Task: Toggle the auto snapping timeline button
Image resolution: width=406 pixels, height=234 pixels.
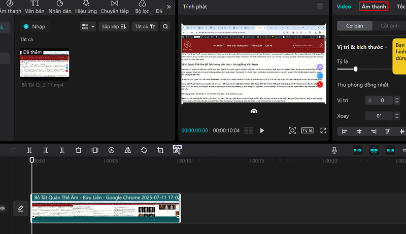Action: pos(374,150)
